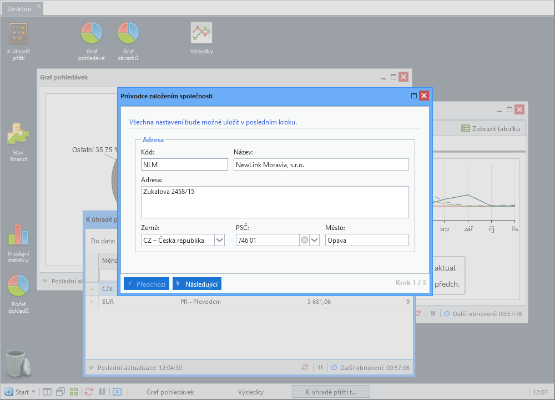Open the Stav financí desktop icon

(18, 142)
